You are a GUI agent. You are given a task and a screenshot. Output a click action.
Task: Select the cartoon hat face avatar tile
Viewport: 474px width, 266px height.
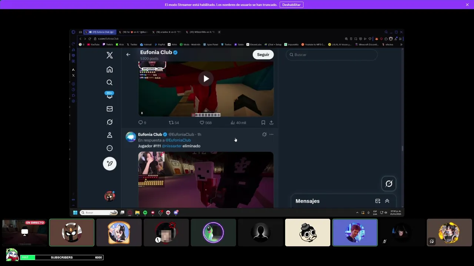308,232
